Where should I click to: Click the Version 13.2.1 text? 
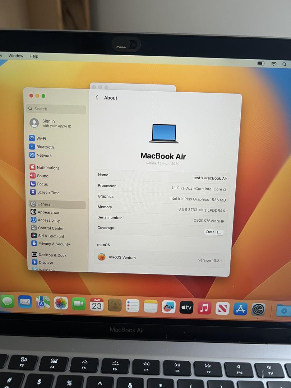pyautogui.click(x=210, y=260)
